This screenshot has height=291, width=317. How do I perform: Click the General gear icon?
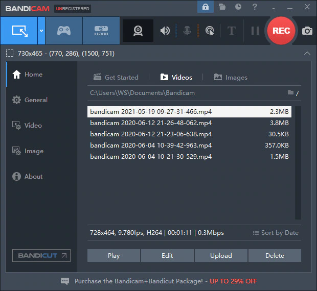[x=16, y=100]
